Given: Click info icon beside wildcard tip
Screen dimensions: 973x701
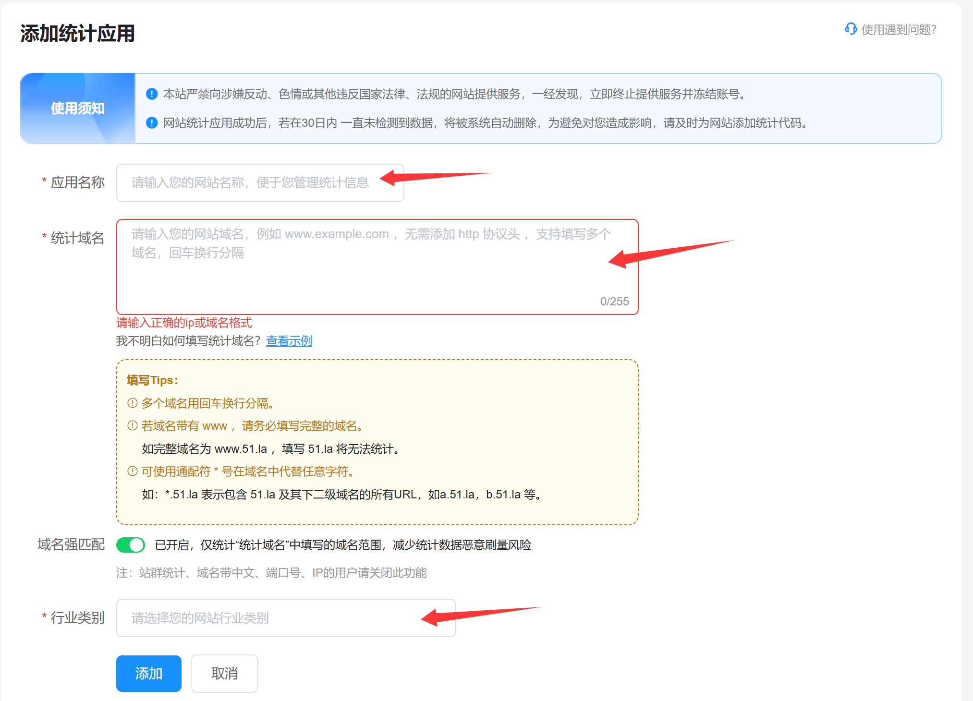Looking at the screenshot, I should 133,471.
